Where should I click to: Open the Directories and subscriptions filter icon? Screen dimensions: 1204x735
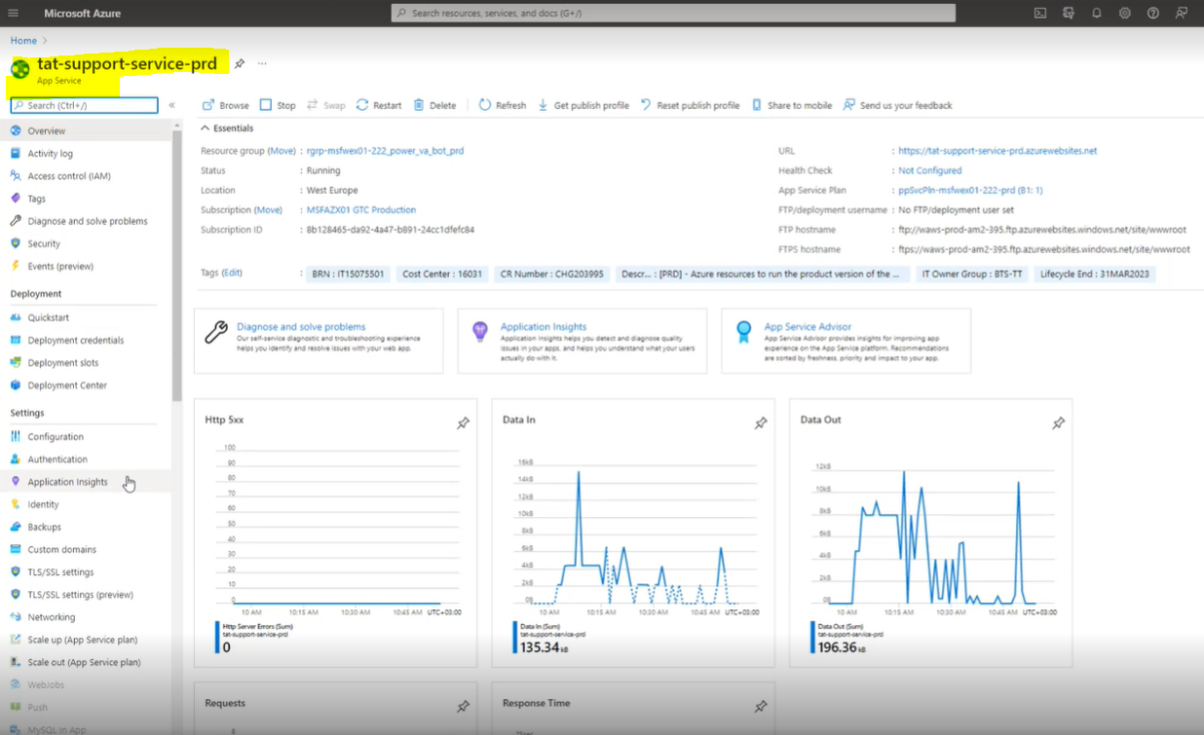click(x=1069, y=13)
